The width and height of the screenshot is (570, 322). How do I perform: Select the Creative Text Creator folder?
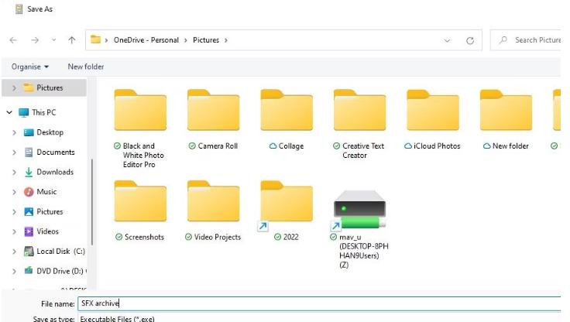[359, 124]
